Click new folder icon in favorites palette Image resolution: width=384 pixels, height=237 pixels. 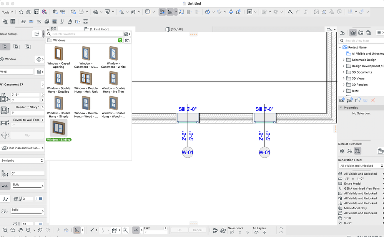click(x=127, y=40)
